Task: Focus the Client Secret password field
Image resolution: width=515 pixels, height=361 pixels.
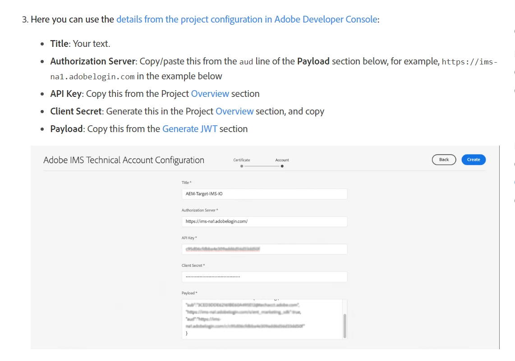Action: coord(264,277)
